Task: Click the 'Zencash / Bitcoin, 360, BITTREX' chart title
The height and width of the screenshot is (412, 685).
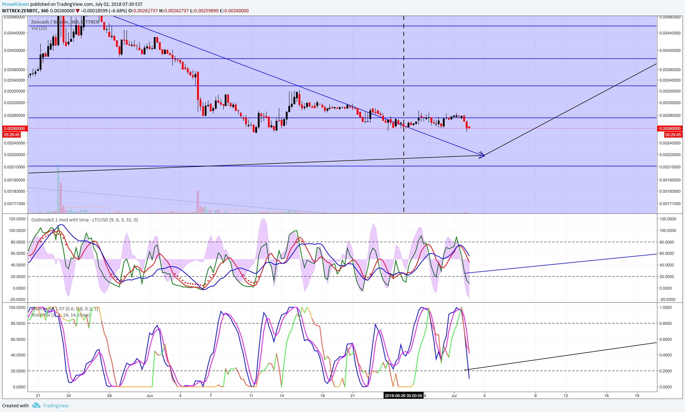Action: tap(65, 22)
